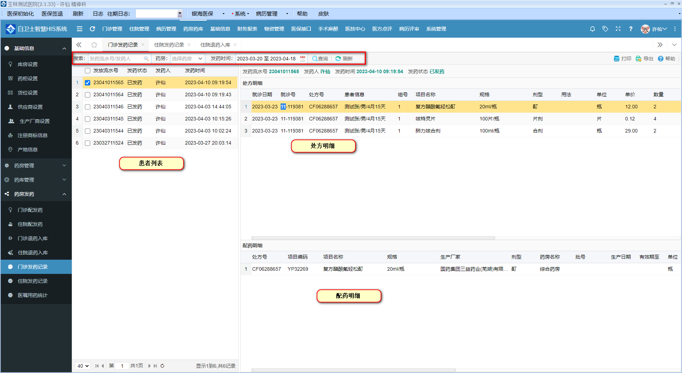Viewport: 682px width, 373px height.
Task: Check the checkbox for 23040311546
Action: [87, 107]
